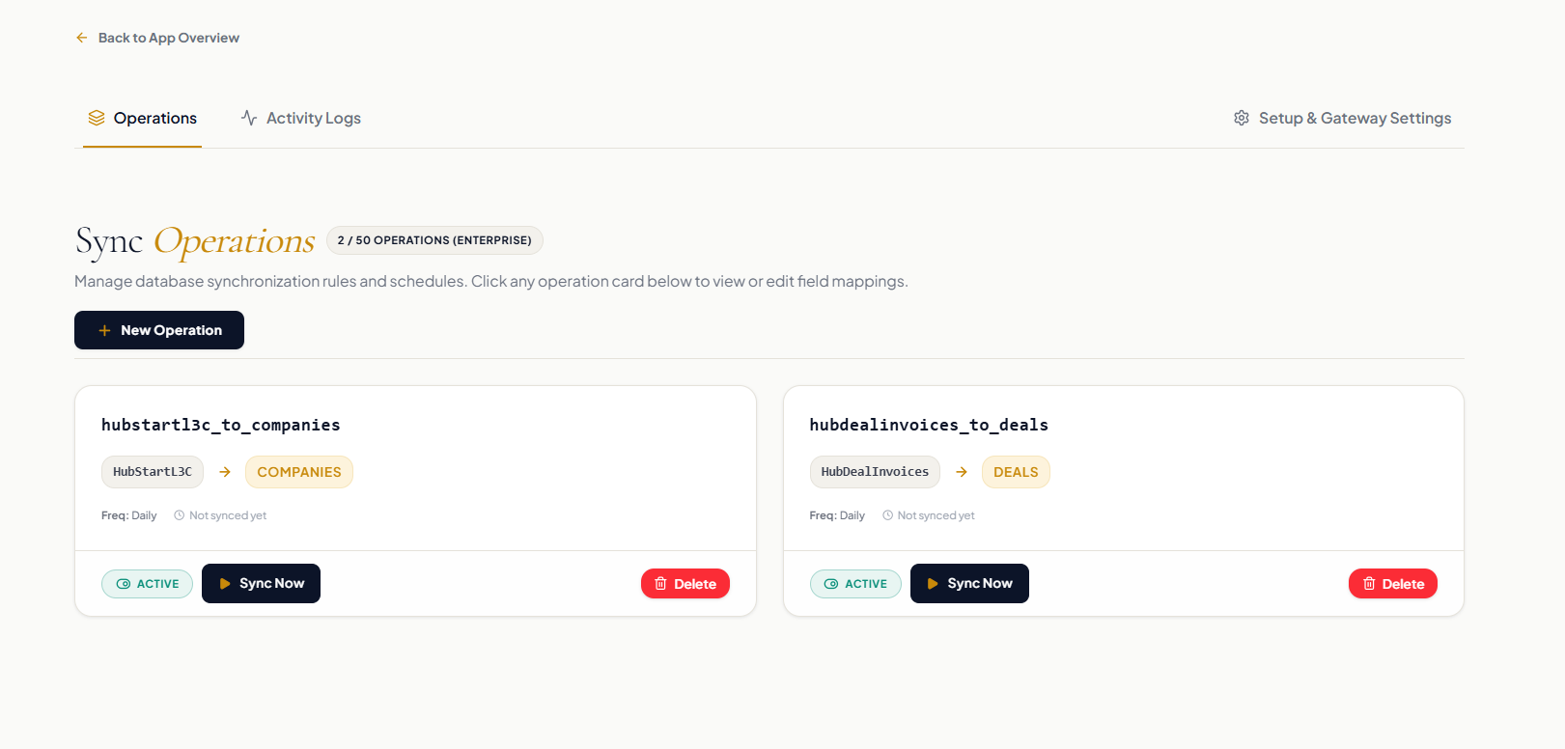The width and height of the screenshot is (1565, 749).
Task: Click the plus icon in New Operation
Action: (x=104, y=330)
